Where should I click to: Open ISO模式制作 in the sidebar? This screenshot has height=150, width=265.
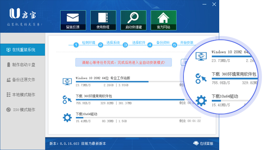click(23, 110)
